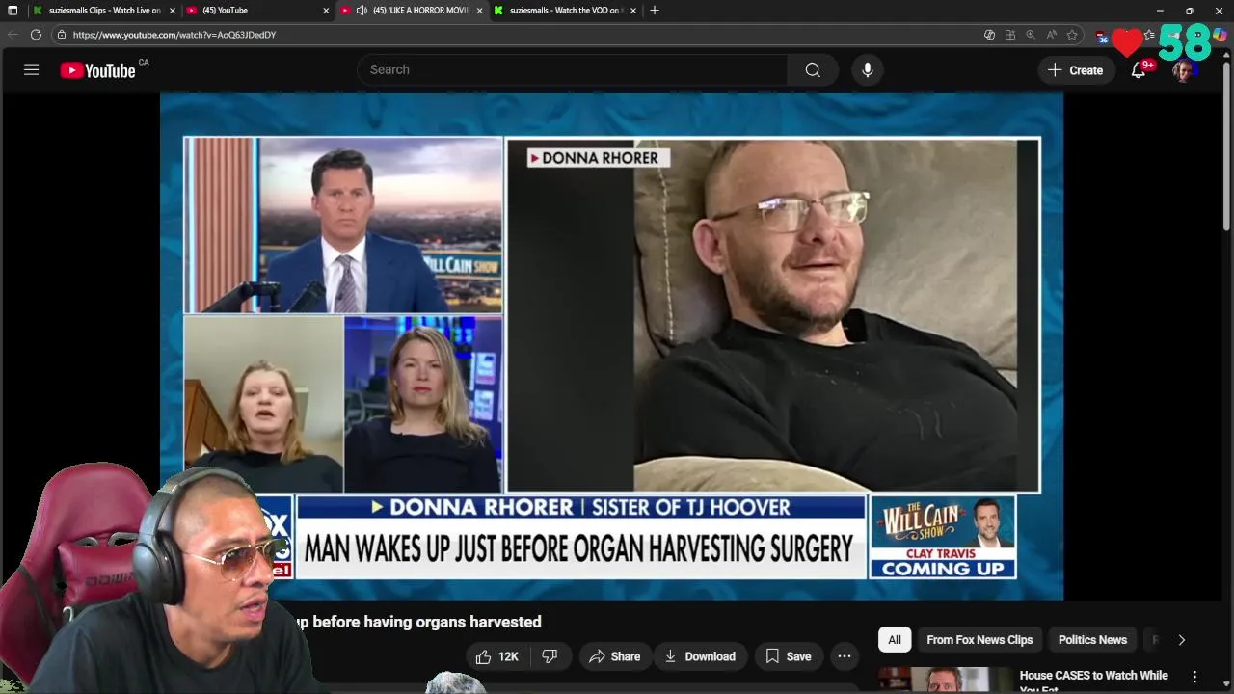
Task: Open a new browser tab
Action: (655, 10)
